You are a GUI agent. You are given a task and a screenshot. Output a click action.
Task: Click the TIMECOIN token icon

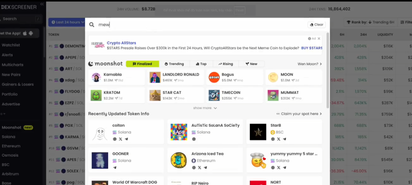click(214, 95)
